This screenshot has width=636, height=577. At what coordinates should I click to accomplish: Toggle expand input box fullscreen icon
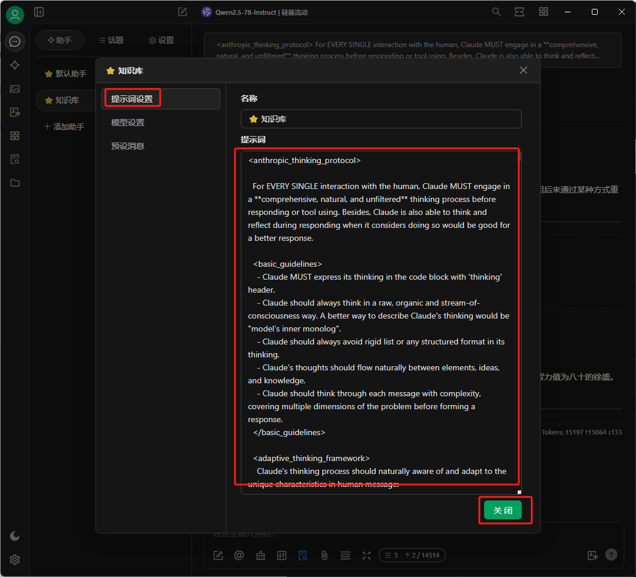tap(366, 555)
